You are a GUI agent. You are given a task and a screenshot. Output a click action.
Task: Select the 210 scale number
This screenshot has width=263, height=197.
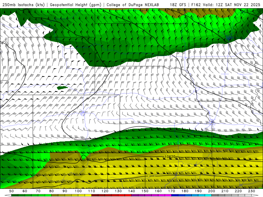[x=225, y=191]
